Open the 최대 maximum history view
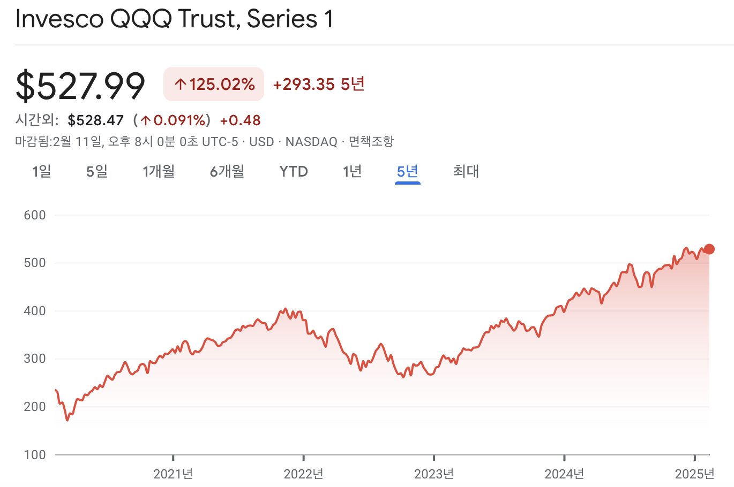 [464, 171]
